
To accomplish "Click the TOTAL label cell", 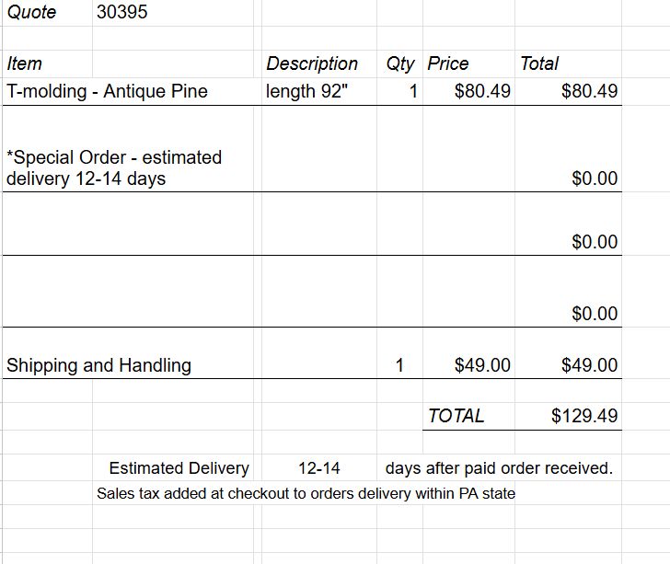I will coord(456,416).
